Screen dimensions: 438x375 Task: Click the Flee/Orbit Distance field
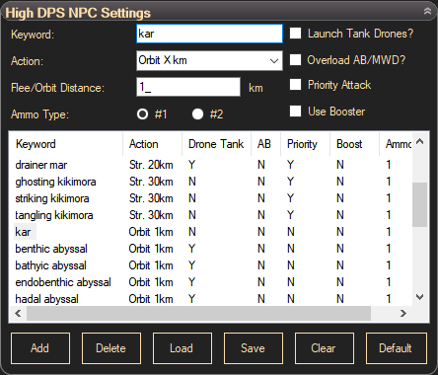tap(188, 87)
